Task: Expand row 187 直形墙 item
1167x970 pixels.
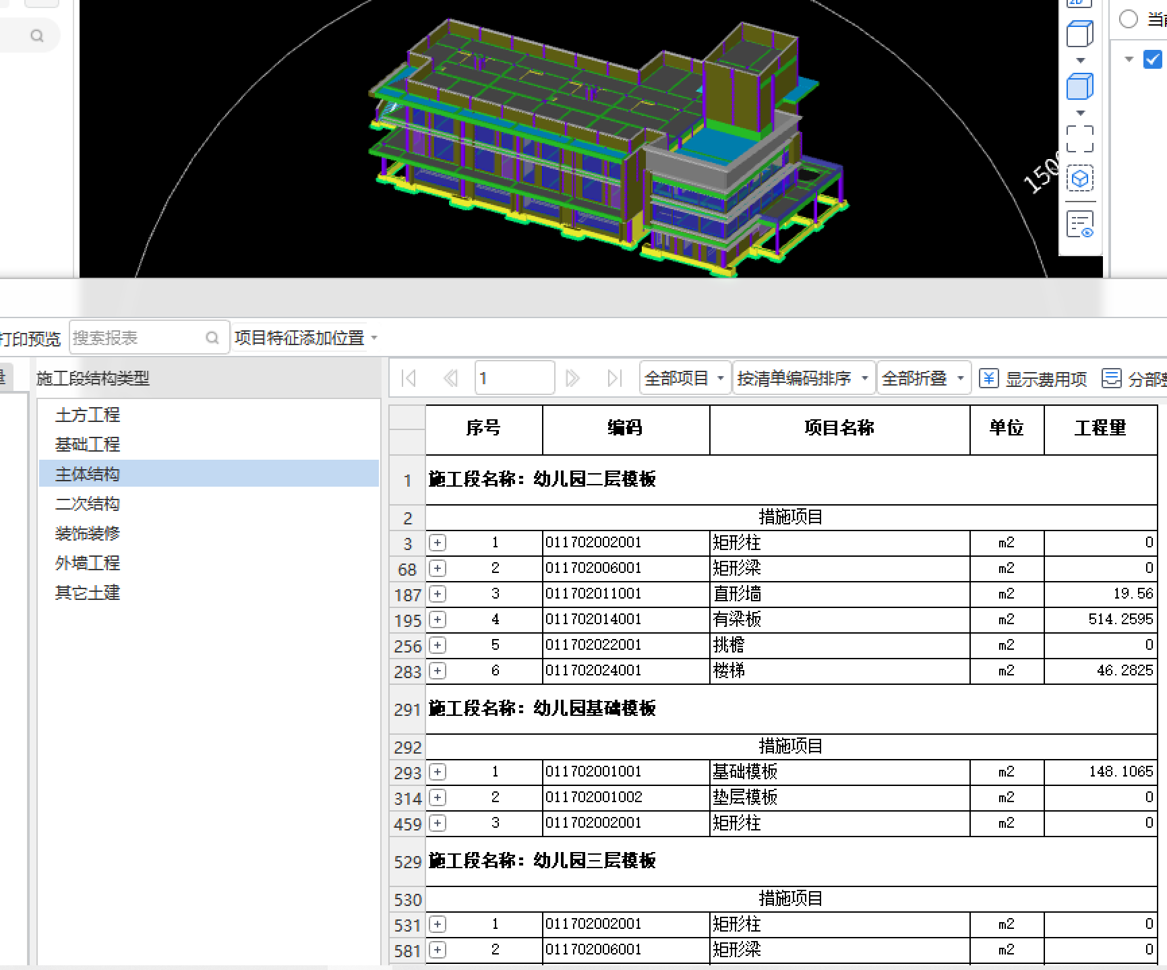Action: tap(438, 594)
